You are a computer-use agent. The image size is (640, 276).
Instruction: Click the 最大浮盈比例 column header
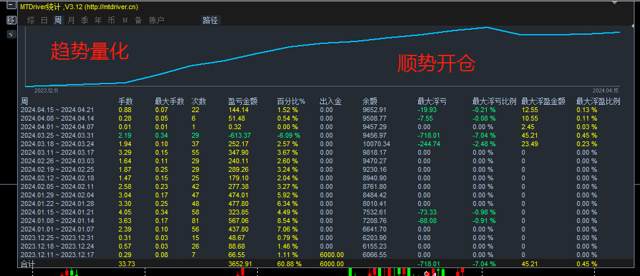coord(598,101)
